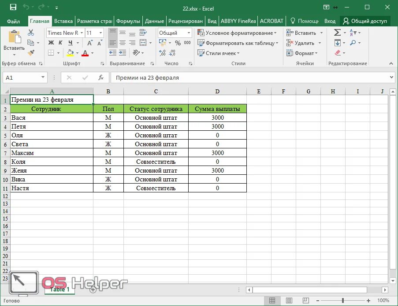
Task: Click the Copy icon in the clipboard group
Action: click(30, 43)
